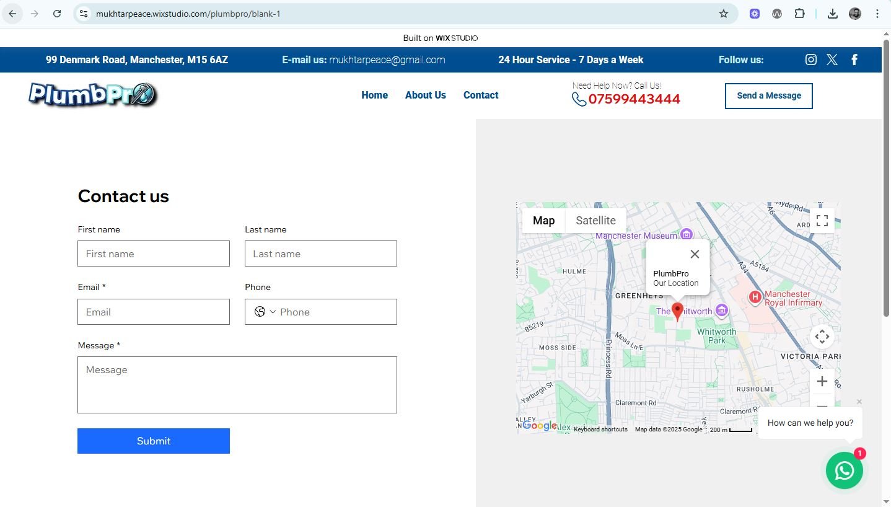Click the map zoom in plus
This screenshot has width=891, height=507.
[822, 381]
